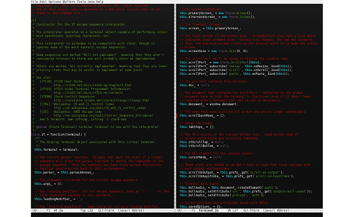Click 'Git:hterm' in the vt.js mode line
347x217 pixels.
tap(106, 210)
